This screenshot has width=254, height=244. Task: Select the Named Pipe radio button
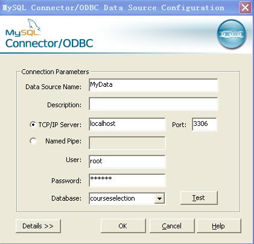[33, 141]
